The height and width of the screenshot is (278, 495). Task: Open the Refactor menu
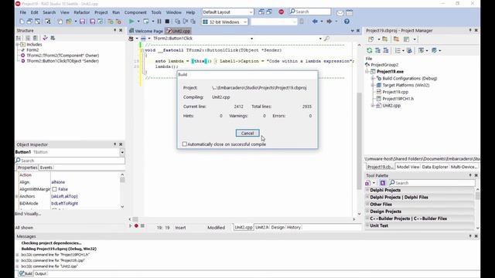[82, 12]
